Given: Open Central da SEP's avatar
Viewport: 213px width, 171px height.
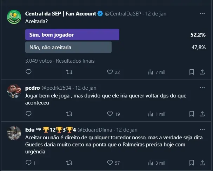Looking at the screenshot, I should pyautogui.click(x=14, y=17).
